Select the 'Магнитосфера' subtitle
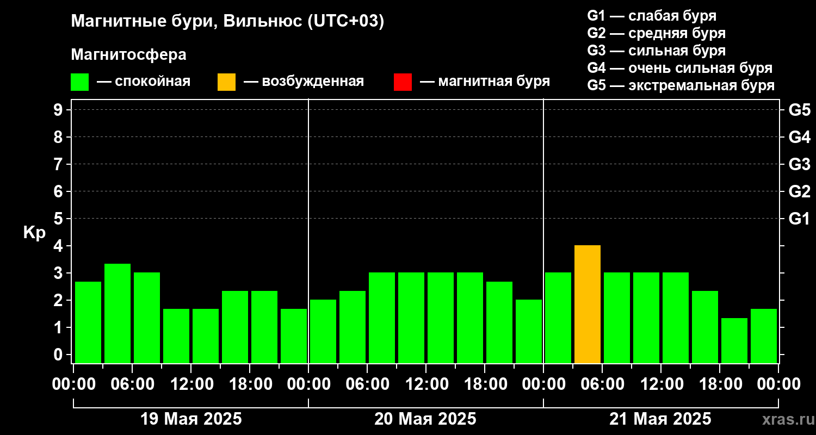Screen dimensions: 816x435 (128, 55)
